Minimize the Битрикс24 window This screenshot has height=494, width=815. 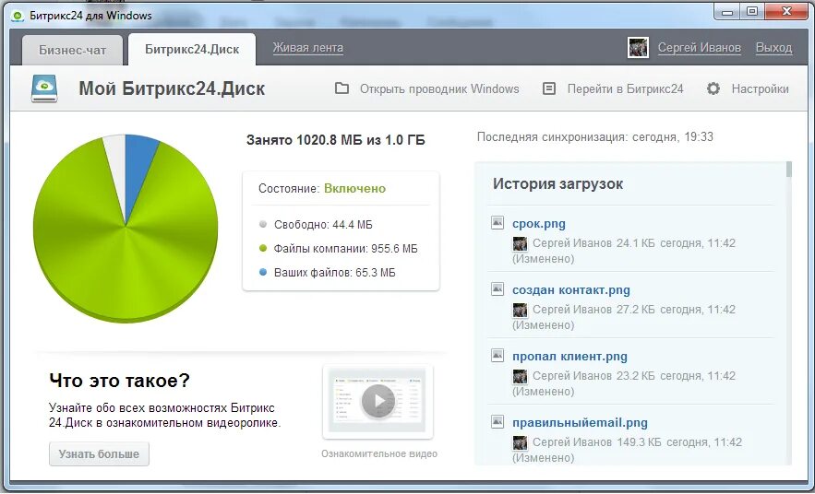[727, 12]
